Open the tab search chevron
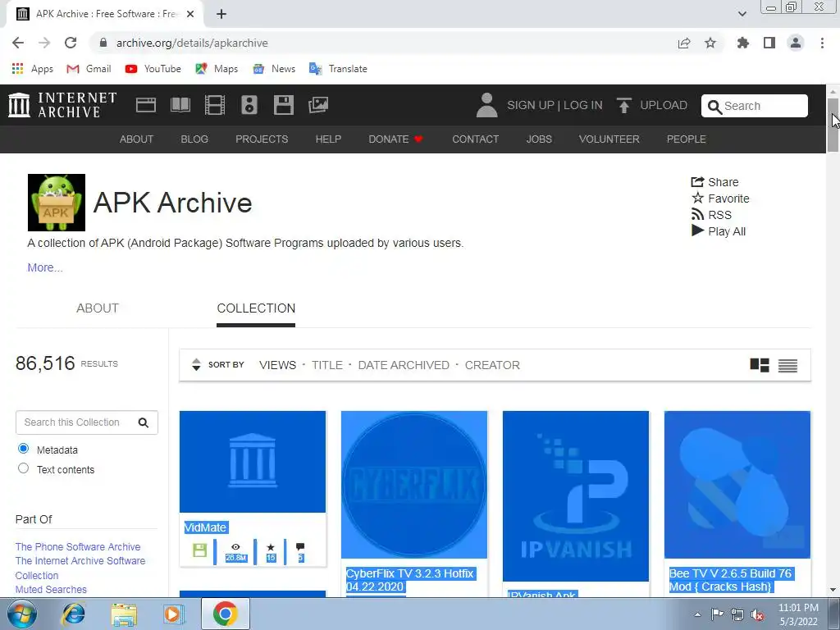This screenshot has height=630, width=840. point(742,14)
